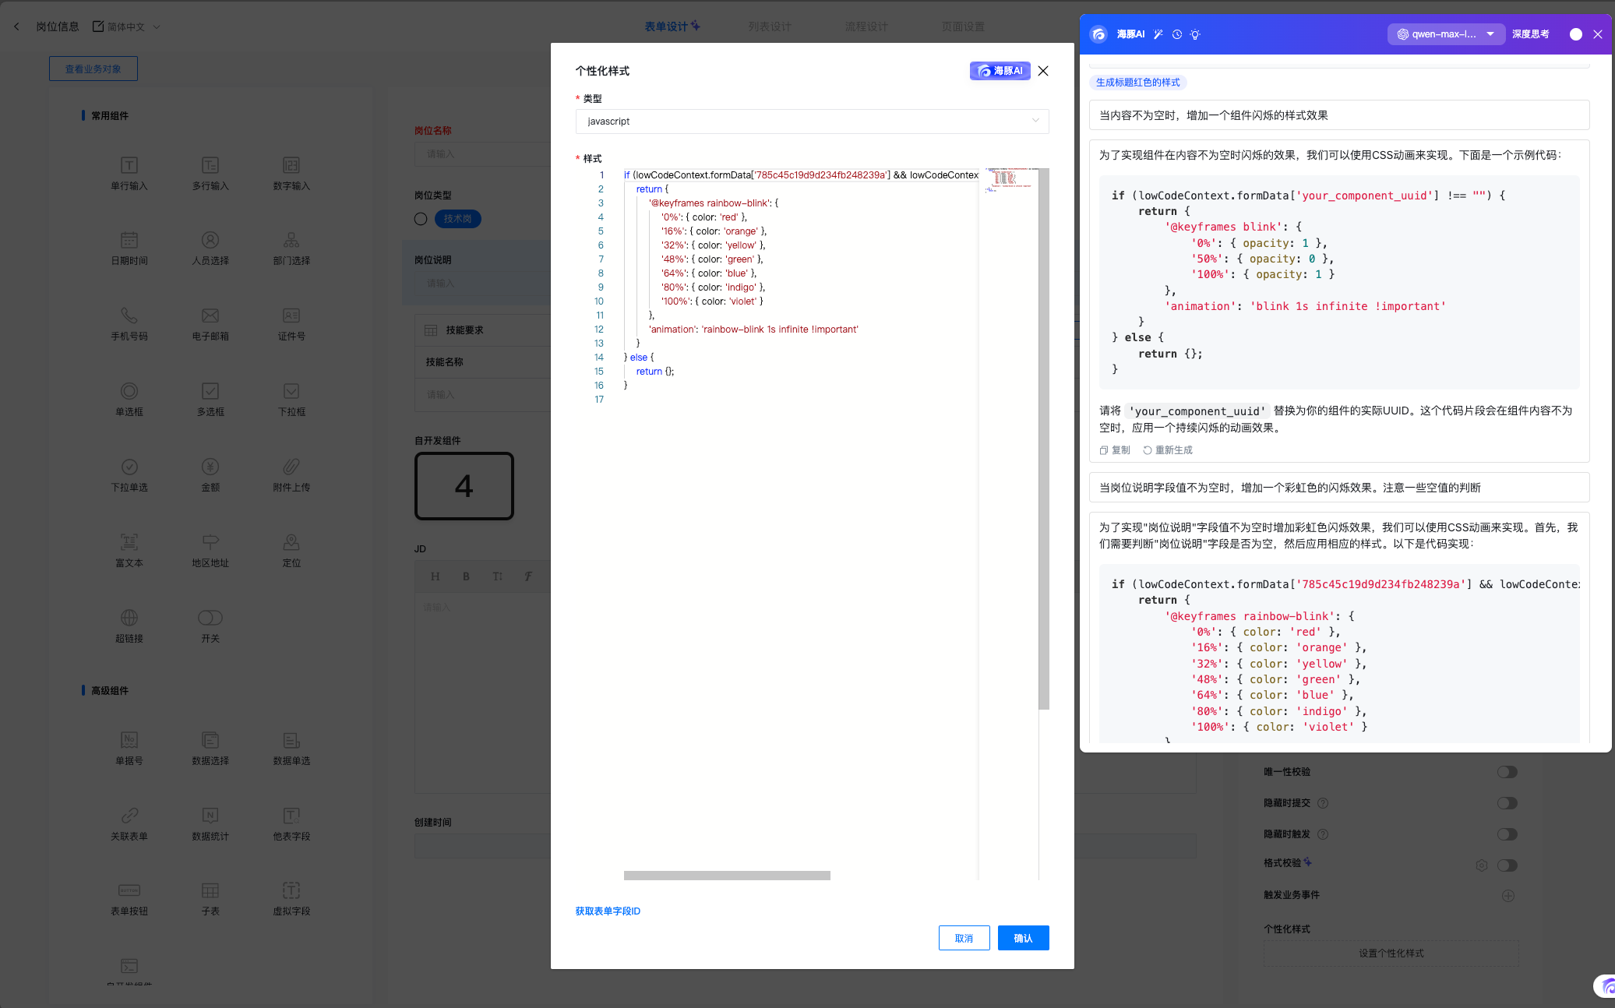Click the 生成标题红色的样式 suggestion chip
This screenshot has width=1615, height=1008.
pyautogui.click(x=1137, y=83)
